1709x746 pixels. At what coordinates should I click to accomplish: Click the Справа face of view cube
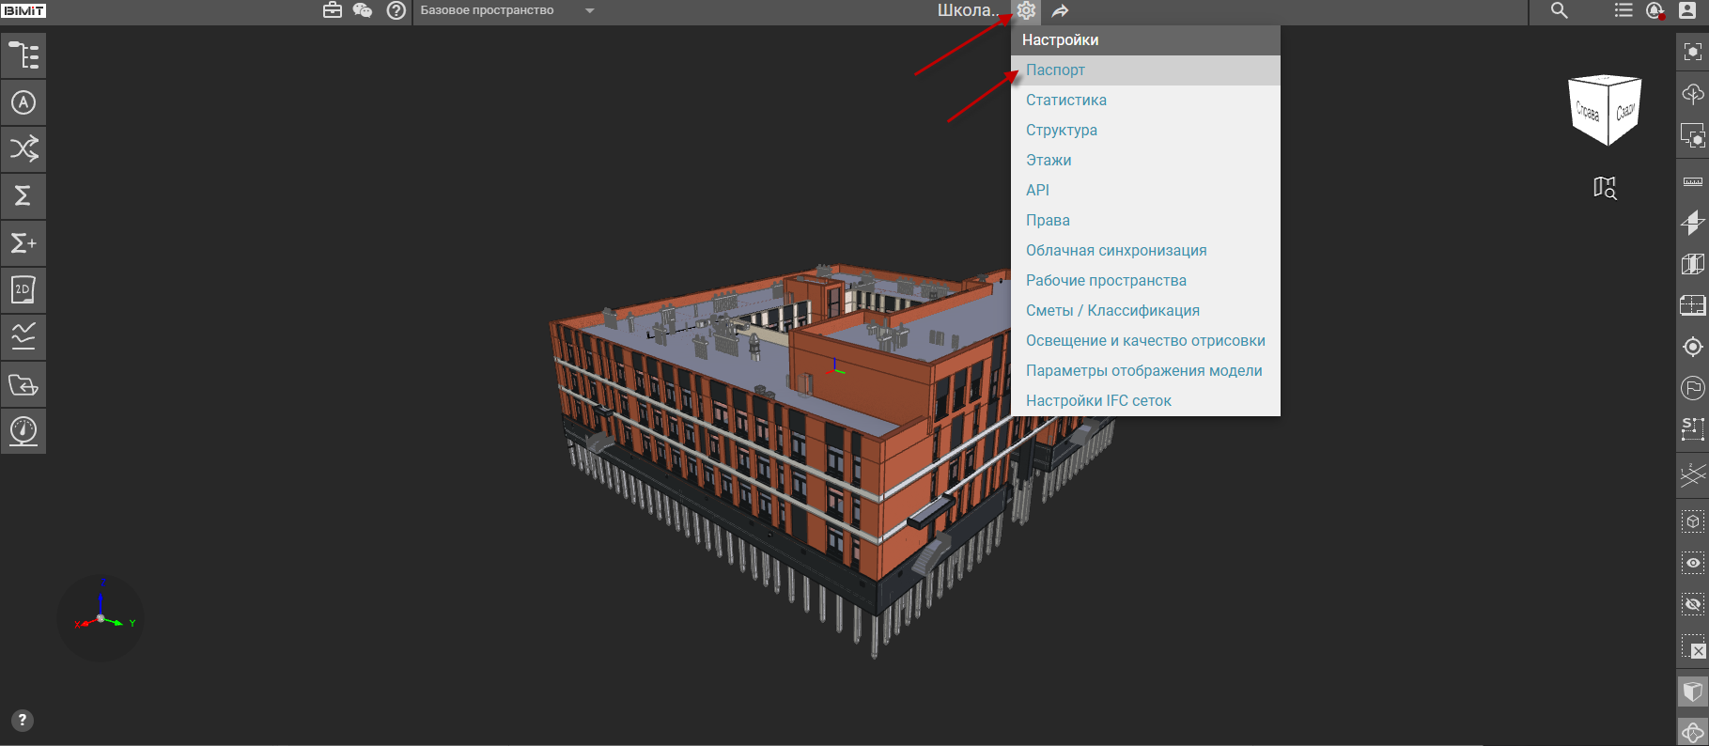[x=1588, y=112]
